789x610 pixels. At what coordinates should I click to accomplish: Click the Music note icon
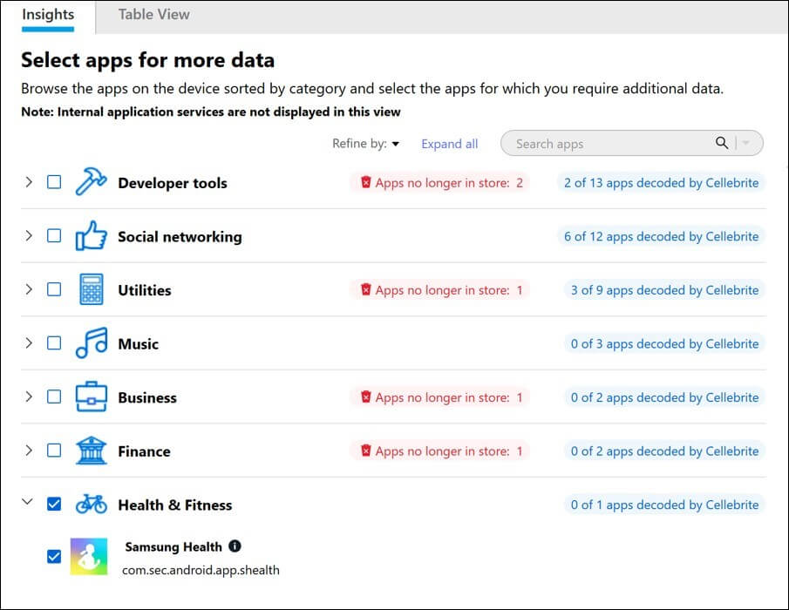pyautogui.click(x=91, y=343)
